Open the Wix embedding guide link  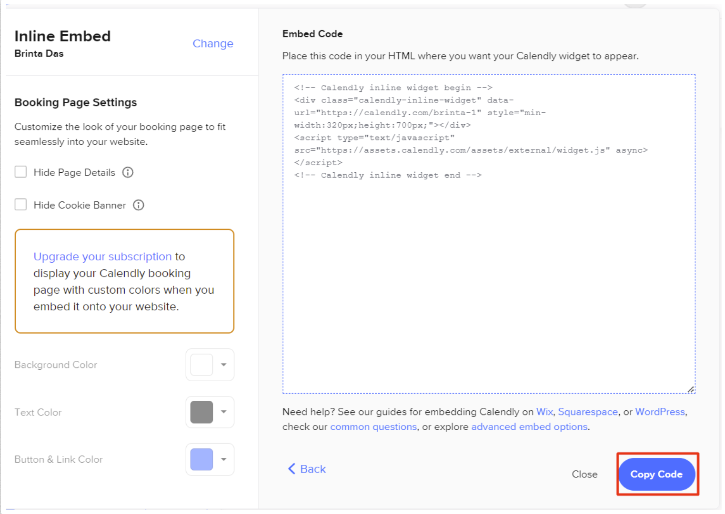tap(544, 412)
